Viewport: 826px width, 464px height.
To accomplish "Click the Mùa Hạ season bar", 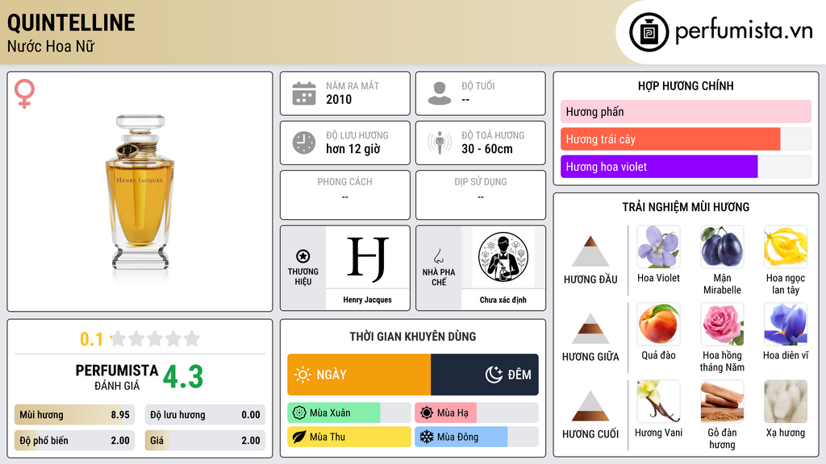I will click(477, 413).
